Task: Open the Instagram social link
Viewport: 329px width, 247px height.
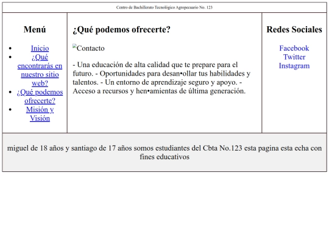Action: 294,66
